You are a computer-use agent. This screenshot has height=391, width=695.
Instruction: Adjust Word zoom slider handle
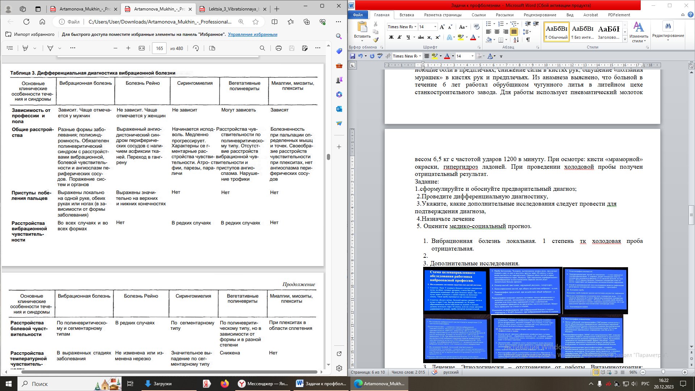point(663,372)
